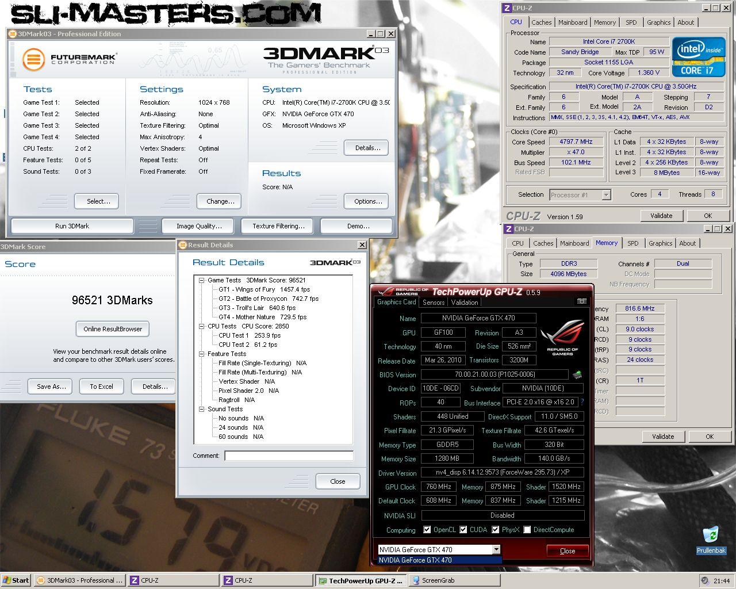The image size is (736, 589).
Task: Click Details in the 3DMark Score window
Action: pyautogui.click(x=155, y=387)
